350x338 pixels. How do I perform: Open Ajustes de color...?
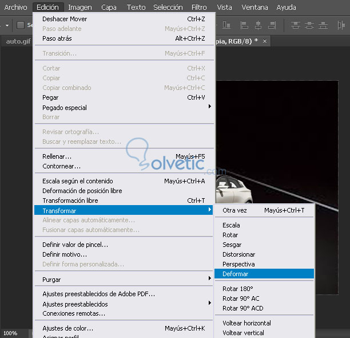124,328
